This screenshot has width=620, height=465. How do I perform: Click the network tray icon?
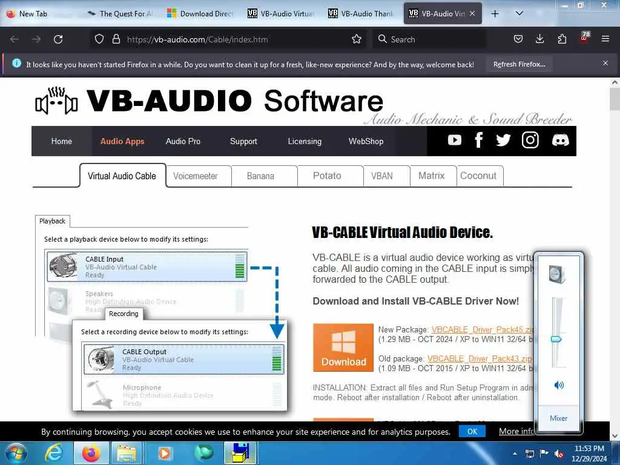click(529, 454)
